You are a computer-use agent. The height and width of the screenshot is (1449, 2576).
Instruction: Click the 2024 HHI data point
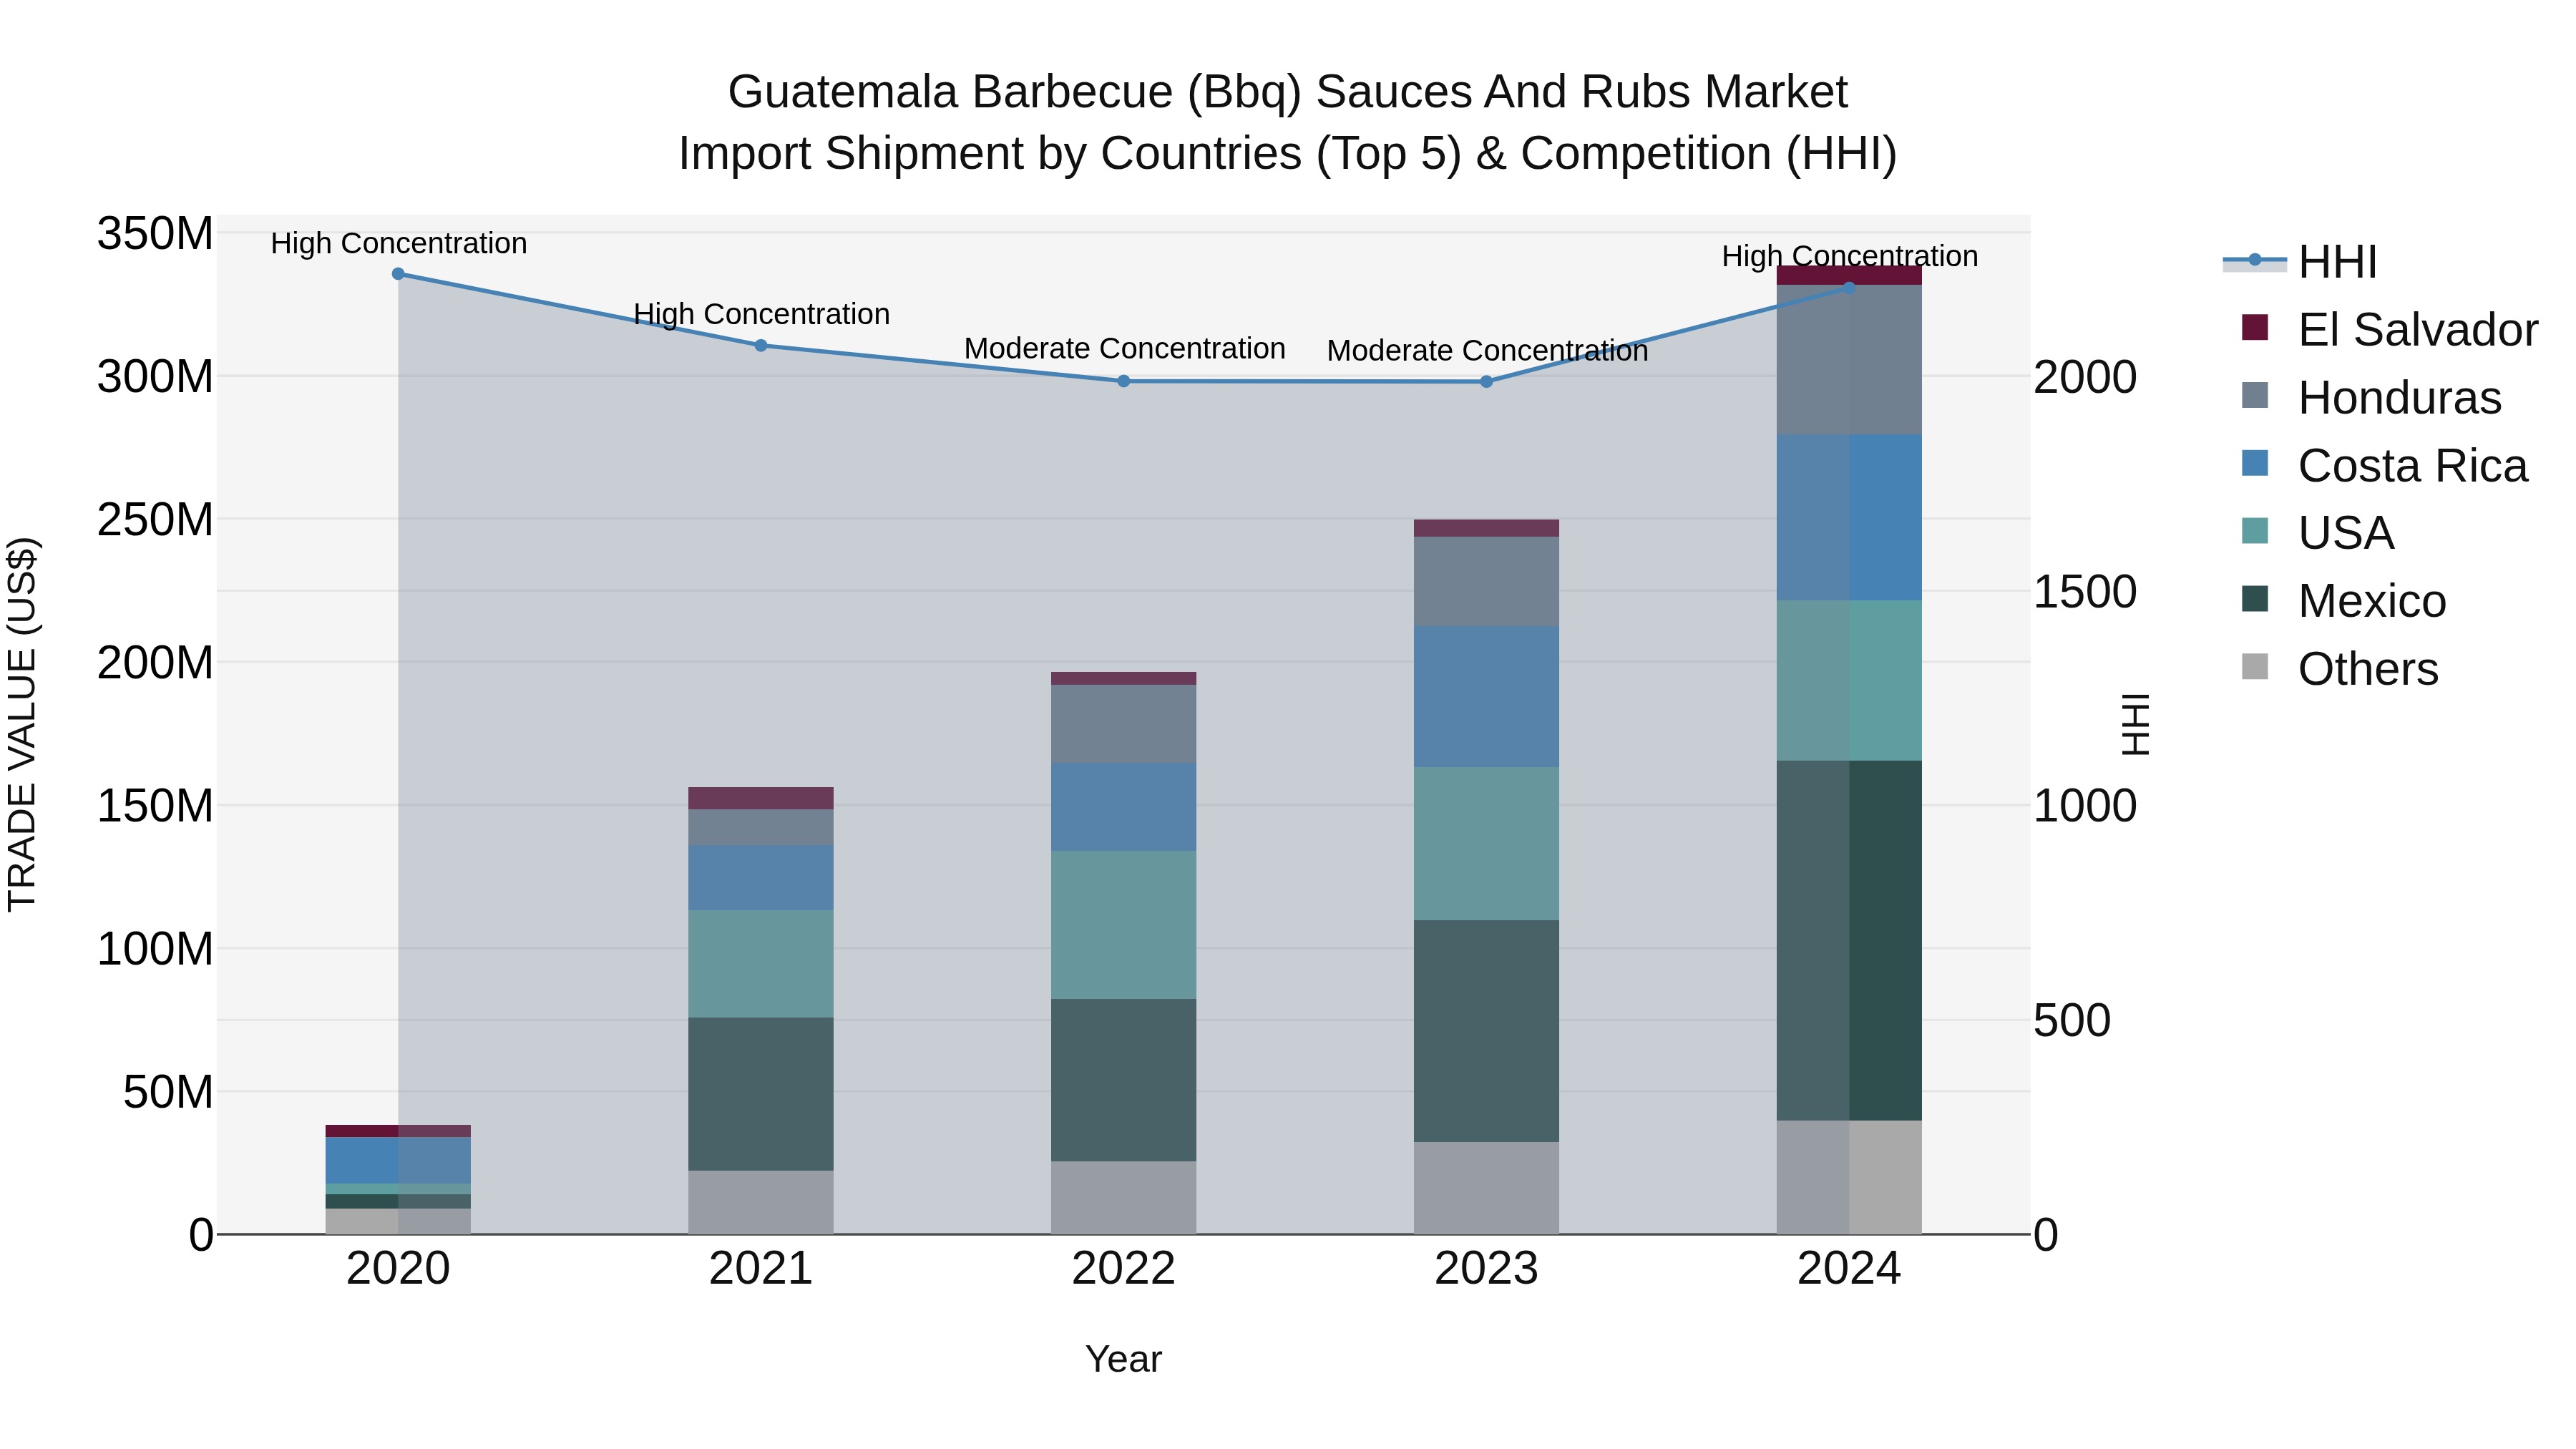coord(1849,287)
